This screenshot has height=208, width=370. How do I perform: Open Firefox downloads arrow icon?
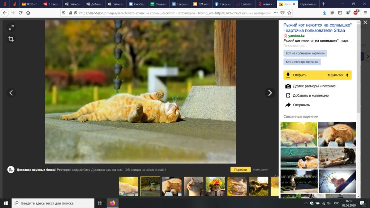click(x=324, y=13)
